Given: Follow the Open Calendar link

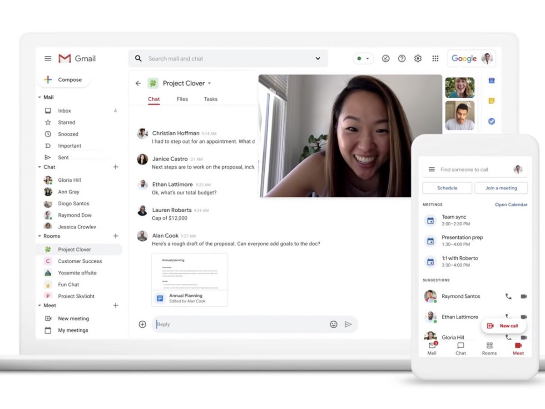Looking at the screenshot, I should [511, 204].
